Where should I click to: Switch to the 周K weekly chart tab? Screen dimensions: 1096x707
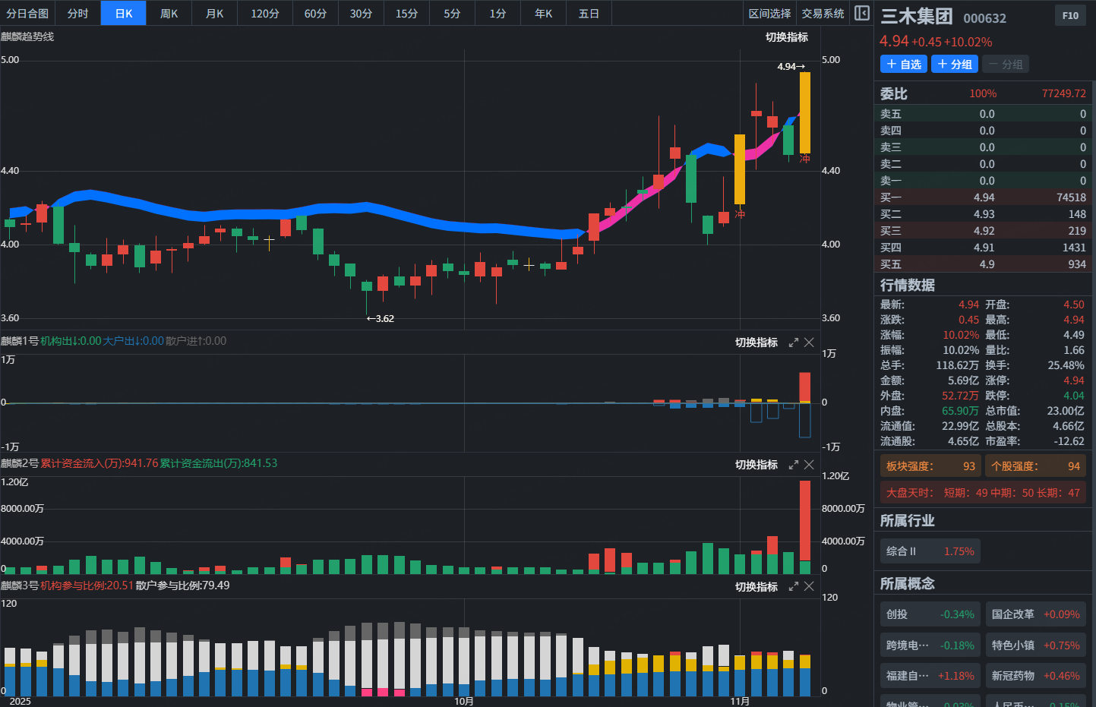coord(169,14)
